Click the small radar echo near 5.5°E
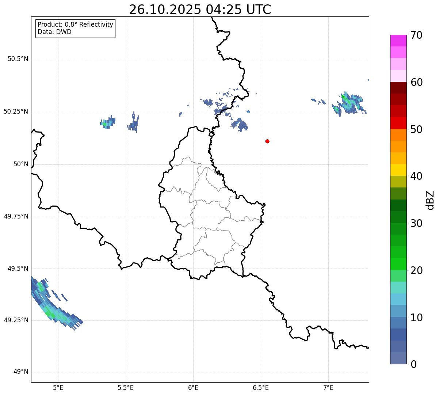This screenshot has height=395, width=439. point(133,122)
